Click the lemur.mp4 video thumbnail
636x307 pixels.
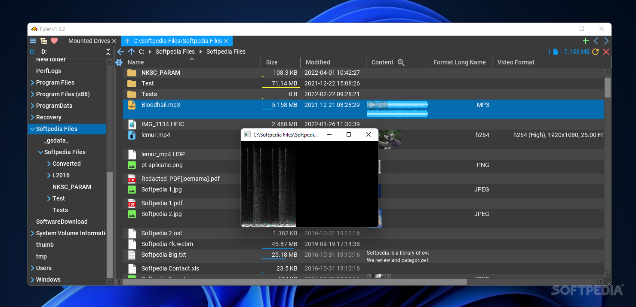(390, 139)
